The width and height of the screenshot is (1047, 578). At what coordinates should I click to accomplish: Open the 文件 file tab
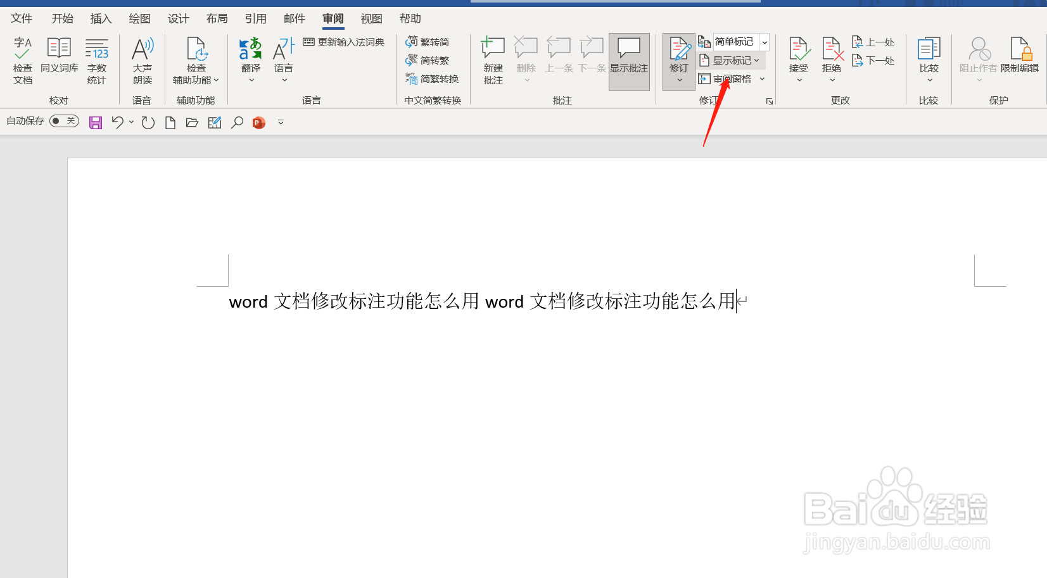point(22,18)
